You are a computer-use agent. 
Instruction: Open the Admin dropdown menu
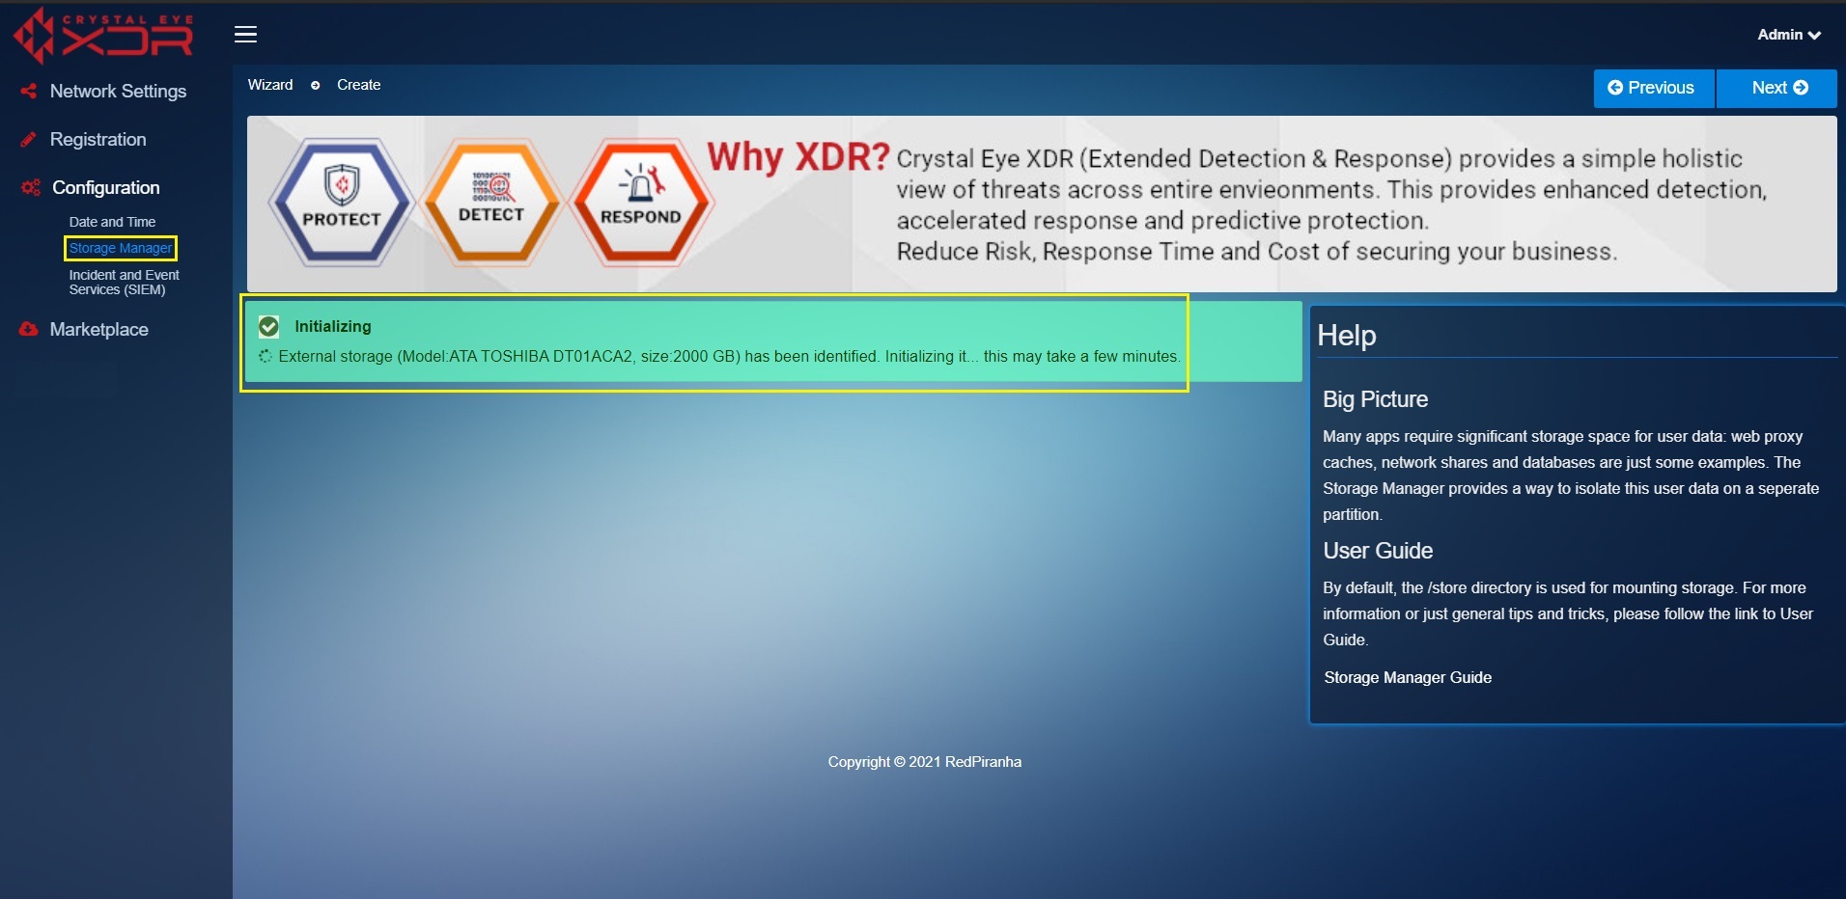click(1789, 35)
